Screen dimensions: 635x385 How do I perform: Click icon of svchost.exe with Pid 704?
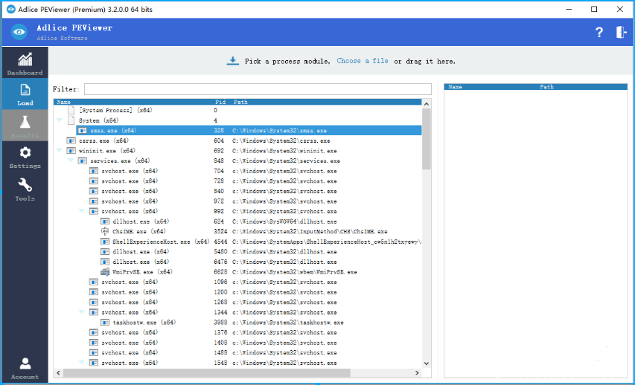(94, 171)
